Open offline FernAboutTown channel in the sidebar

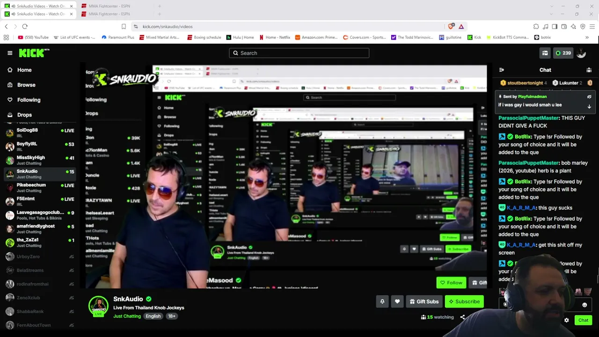point(40,325)
